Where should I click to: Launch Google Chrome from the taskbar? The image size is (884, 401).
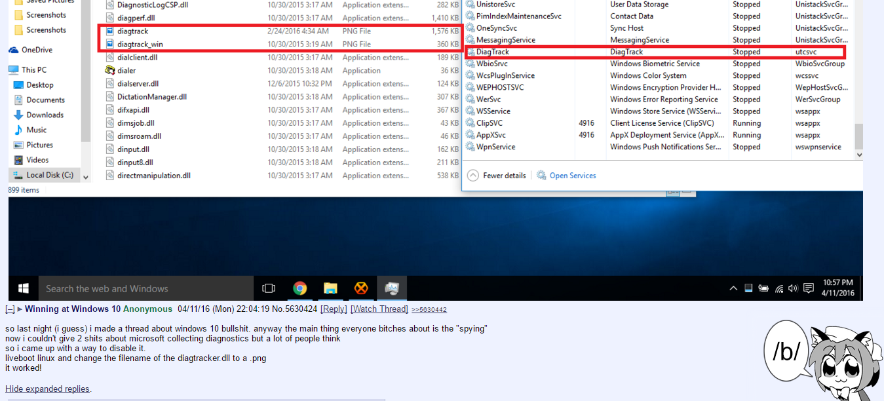point(300,288)
